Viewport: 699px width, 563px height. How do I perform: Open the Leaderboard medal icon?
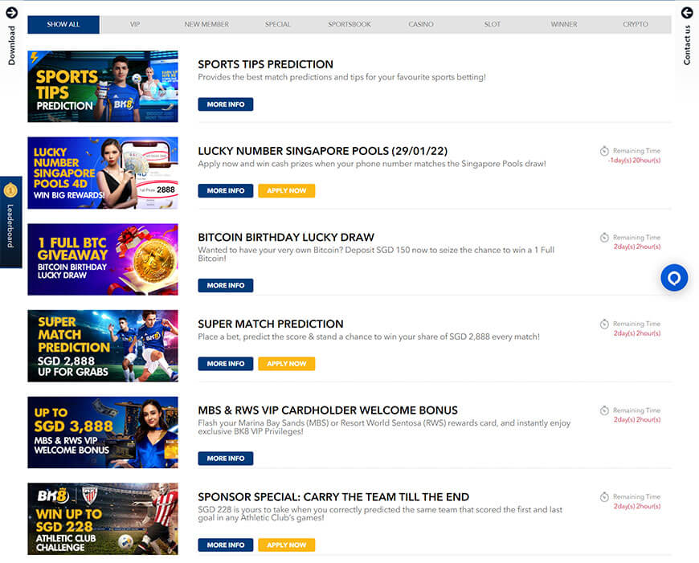click(x=10, y=190)
